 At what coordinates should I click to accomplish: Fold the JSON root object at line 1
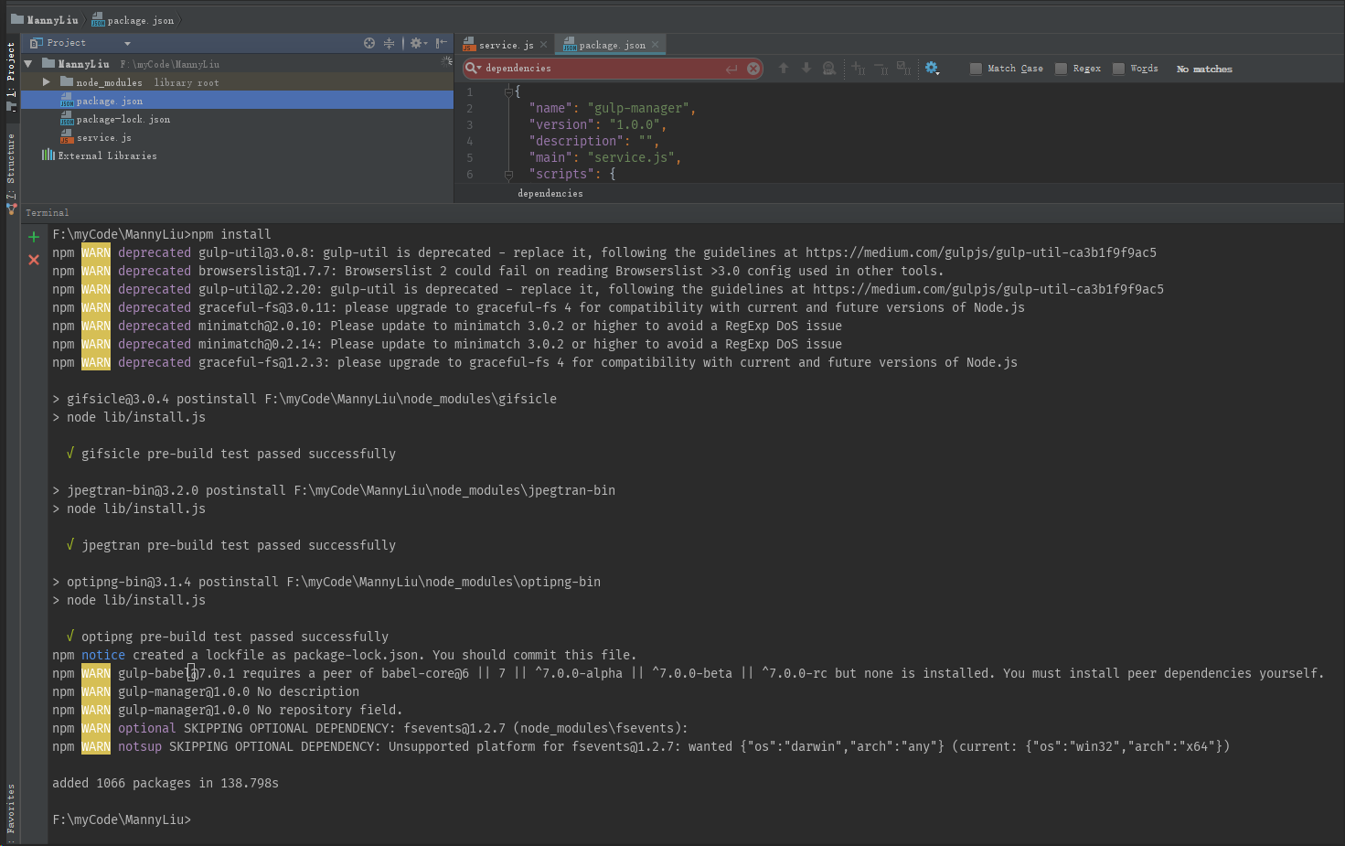[x=508, y=91]
